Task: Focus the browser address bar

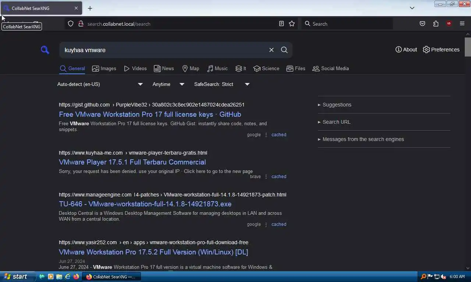Action: point(180,24)
